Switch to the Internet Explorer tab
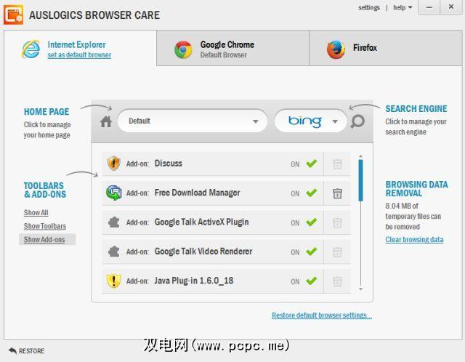465x362 pixels. tap(80, 49)
